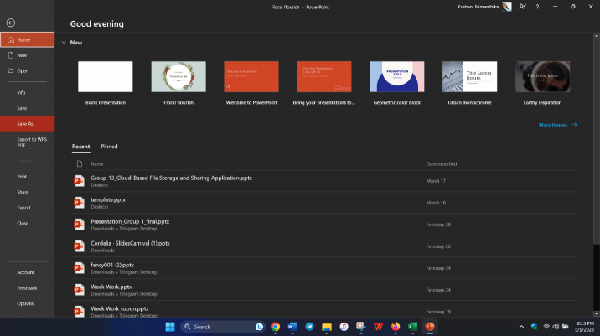The width and height of the screenshot is (600, 336).
Task: Open WPS Office from the taskbar
Action: click(x=378, y=327)
